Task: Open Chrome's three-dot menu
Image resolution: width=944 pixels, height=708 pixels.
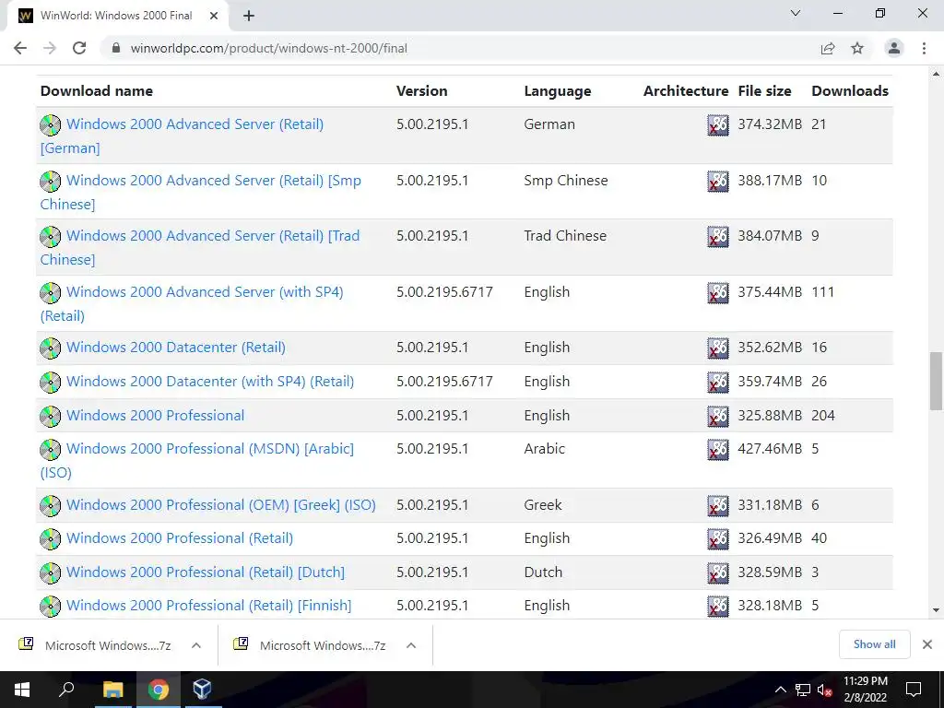Action: 924,48
